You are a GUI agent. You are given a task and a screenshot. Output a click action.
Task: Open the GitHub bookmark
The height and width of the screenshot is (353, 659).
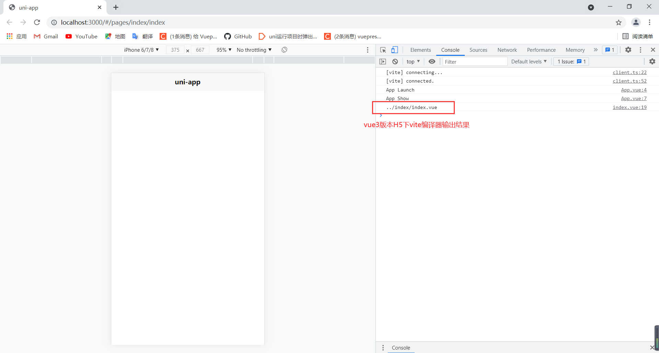point(238,36)
